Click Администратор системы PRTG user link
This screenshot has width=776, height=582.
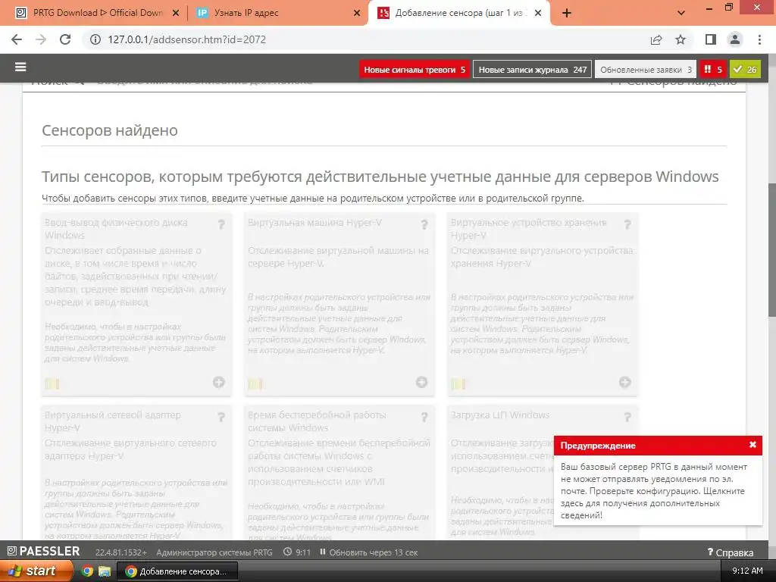coord(214,552)
